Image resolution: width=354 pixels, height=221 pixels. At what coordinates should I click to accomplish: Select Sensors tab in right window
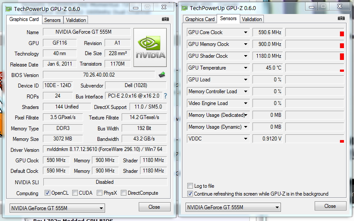228,18
